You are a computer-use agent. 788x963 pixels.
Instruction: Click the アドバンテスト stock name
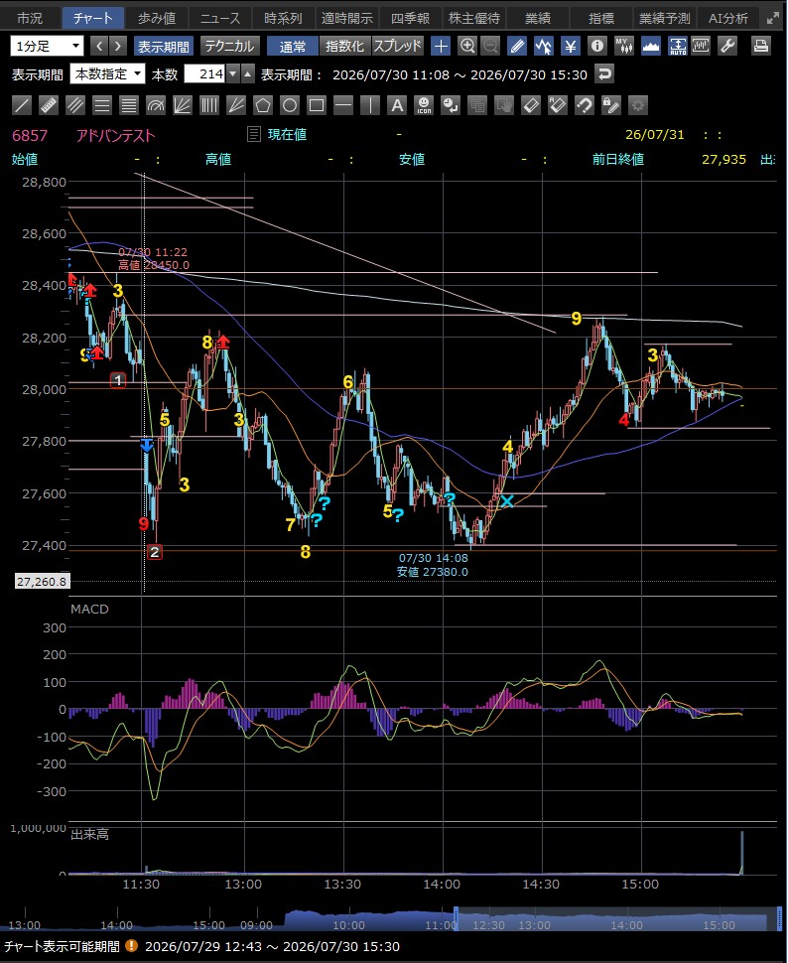(x=115, y=135)
